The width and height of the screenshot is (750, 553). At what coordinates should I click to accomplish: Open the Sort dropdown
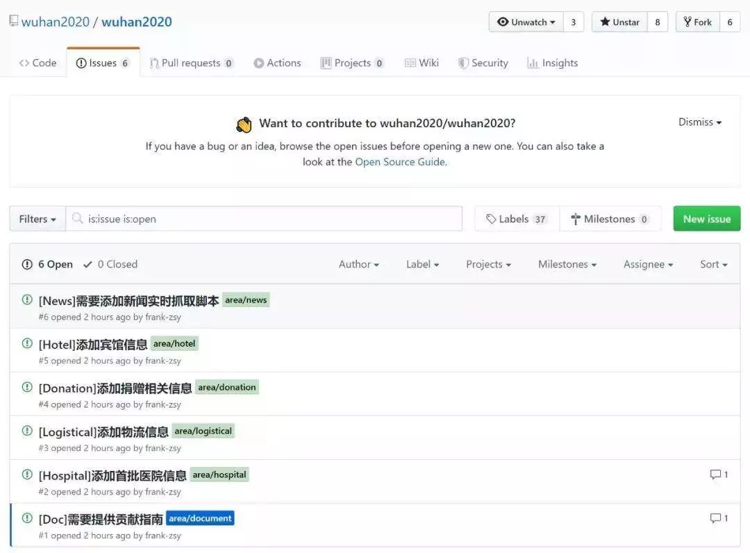[712, 264]
